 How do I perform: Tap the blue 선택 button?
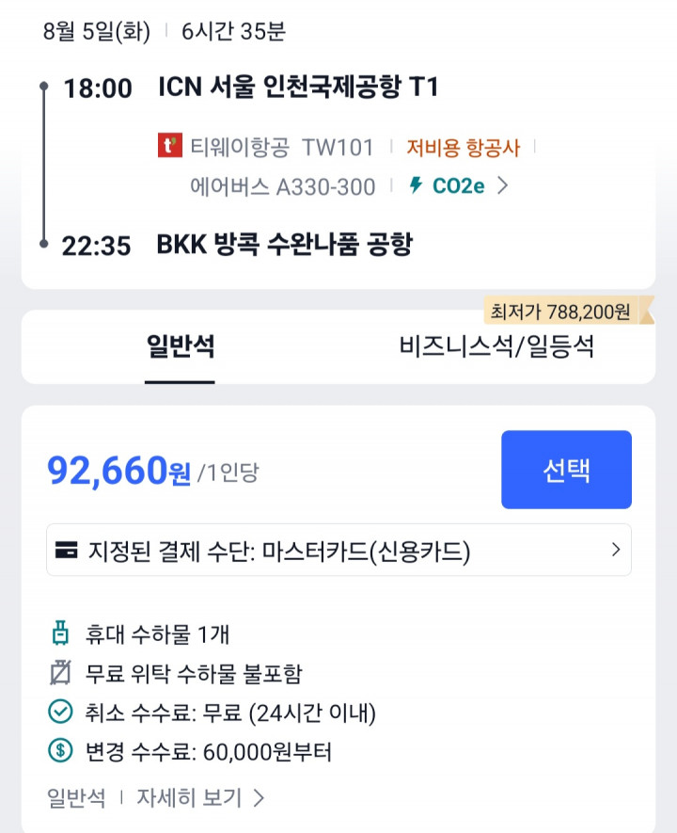click(566, 470)
